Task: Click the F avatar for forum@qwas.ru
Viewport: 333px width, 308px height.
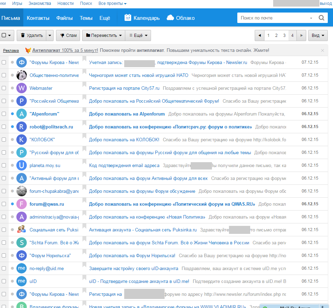Action: point(22,204)
